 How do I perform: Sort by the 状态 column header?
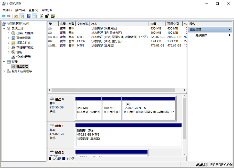(119, 24)
